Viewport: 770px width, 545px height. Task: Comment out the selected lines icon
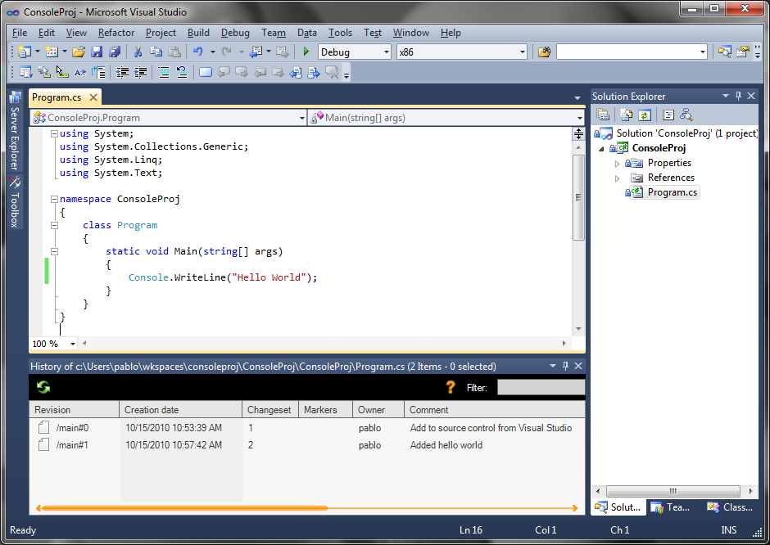[164, 73]
